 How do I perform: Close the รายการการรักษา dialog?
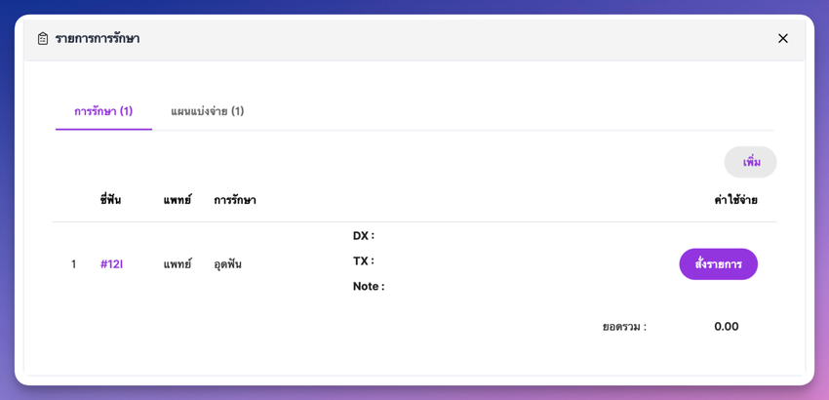click(782, 39)
